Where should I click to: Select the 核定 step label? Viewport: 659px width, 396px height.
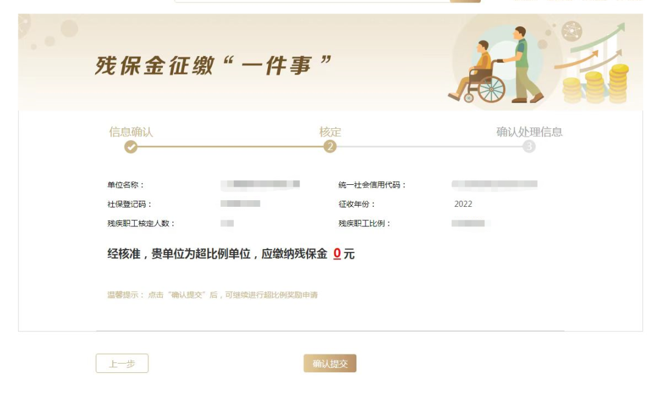[330, 132]
